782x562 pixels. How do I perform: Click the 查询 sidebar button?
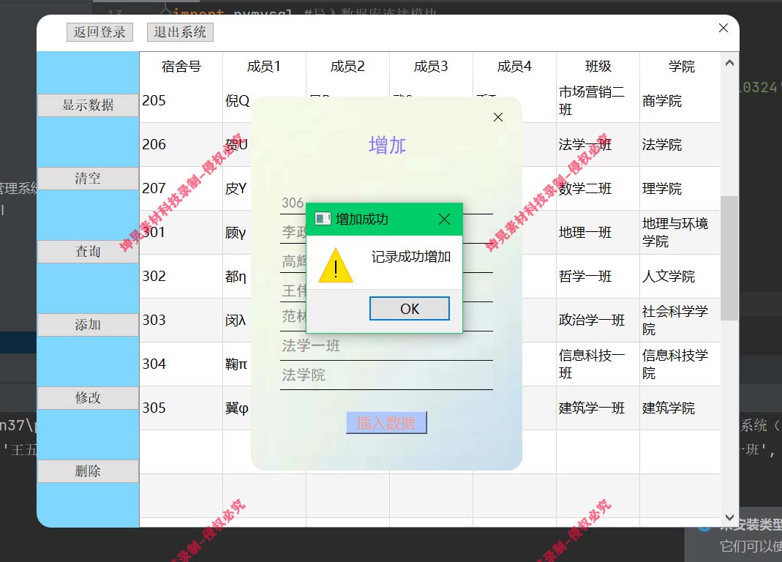[x=88, y=252]
